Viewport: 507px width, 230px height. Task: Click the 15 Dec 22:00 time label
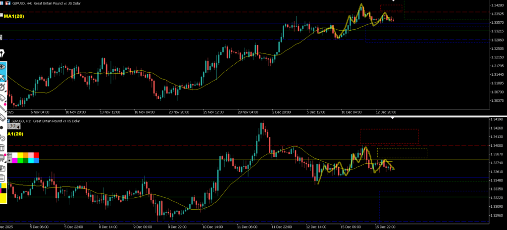[385, 227]
